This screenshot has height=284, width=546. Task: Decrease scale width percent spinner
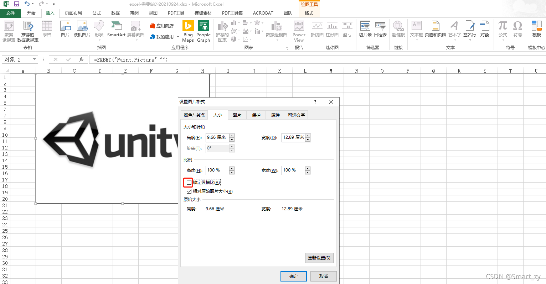(x=308, y=172)
